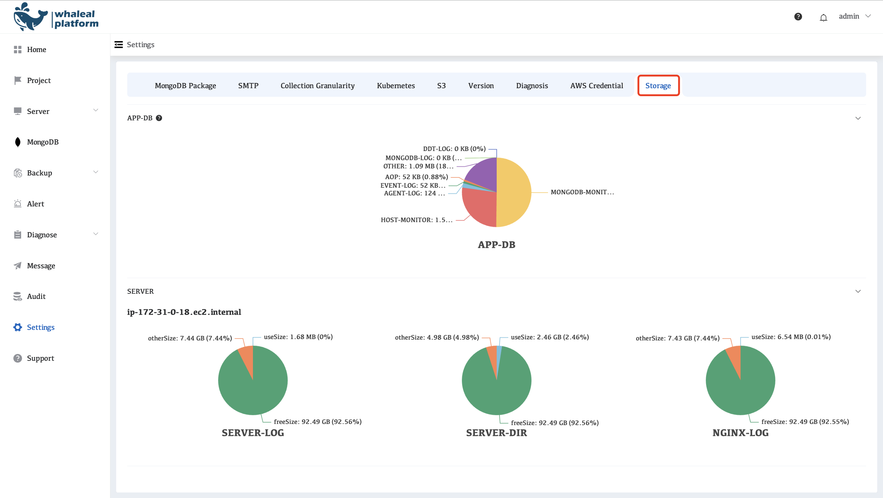The width and height of the screenshot is (883, 498).
Task: Open MongoDB leaf icon in sidebar
Action: [x=17, y=142]
